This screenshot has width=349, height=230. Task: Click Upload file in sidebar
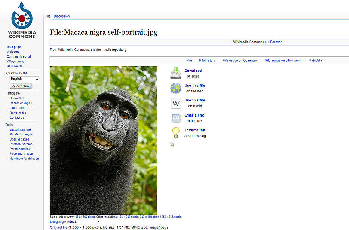click(x=17, y=98)
